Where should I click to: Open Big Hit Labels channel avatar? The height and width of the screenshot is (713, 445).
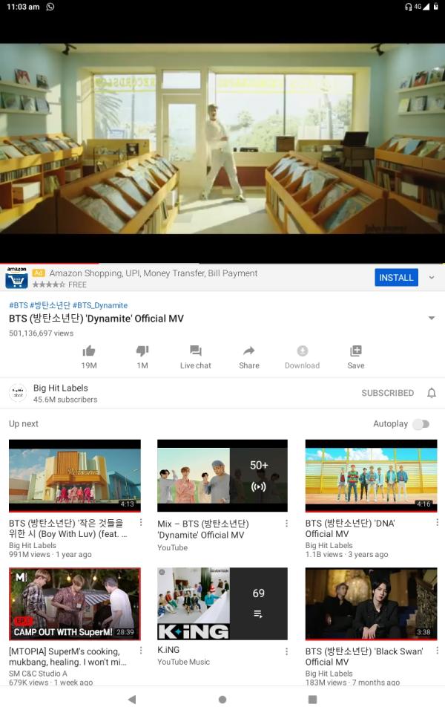[x=18, y=393]
